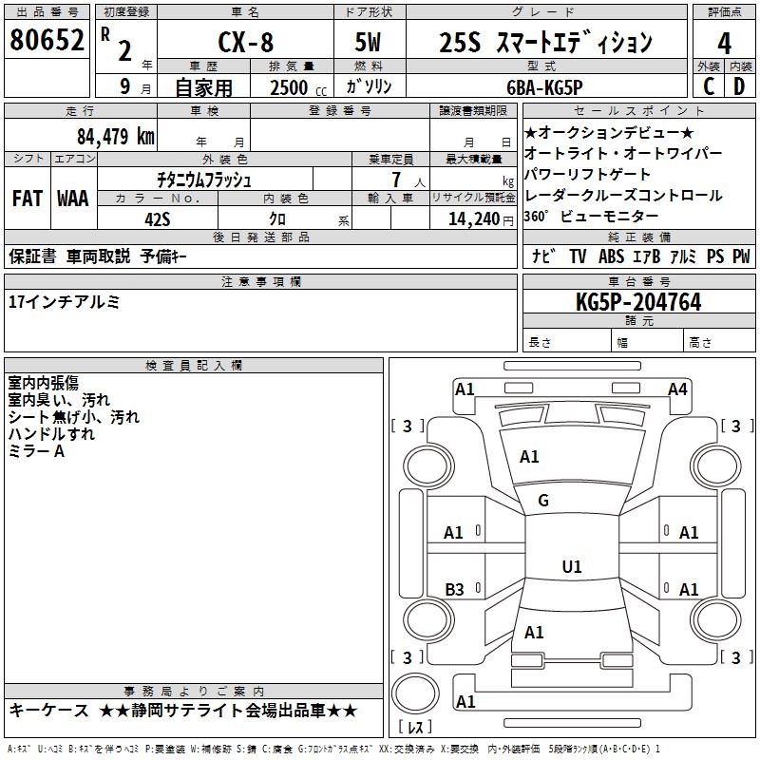This screenshot has height=760, width=760.
Task: Click 保証書 in later-shipped parts
Action: pos(32,256)
